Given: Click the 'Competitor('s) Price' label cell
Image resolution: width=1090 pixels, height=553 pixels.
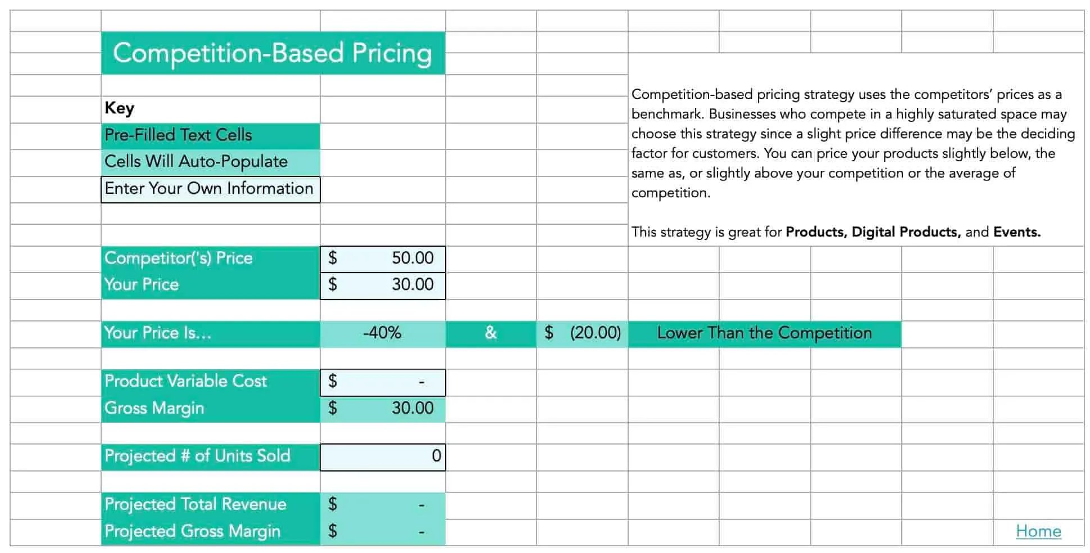Looking at the screenshot, I should click(x=210, y=259).
